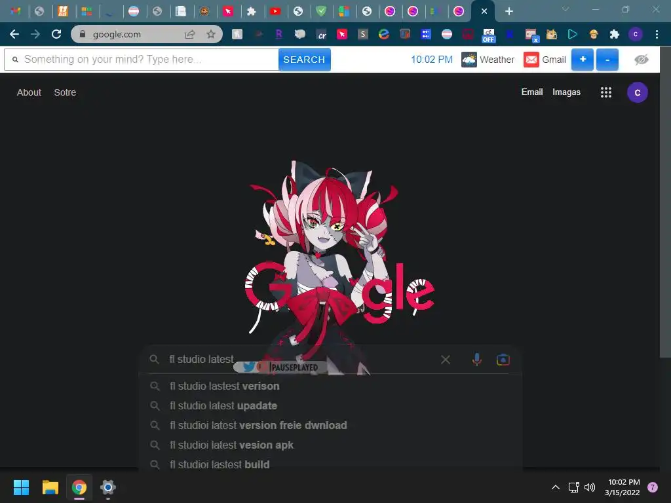This screenshot has height=503, width=671.
Task: Open the blue dotted-list extension
Action: click(426, 34)
